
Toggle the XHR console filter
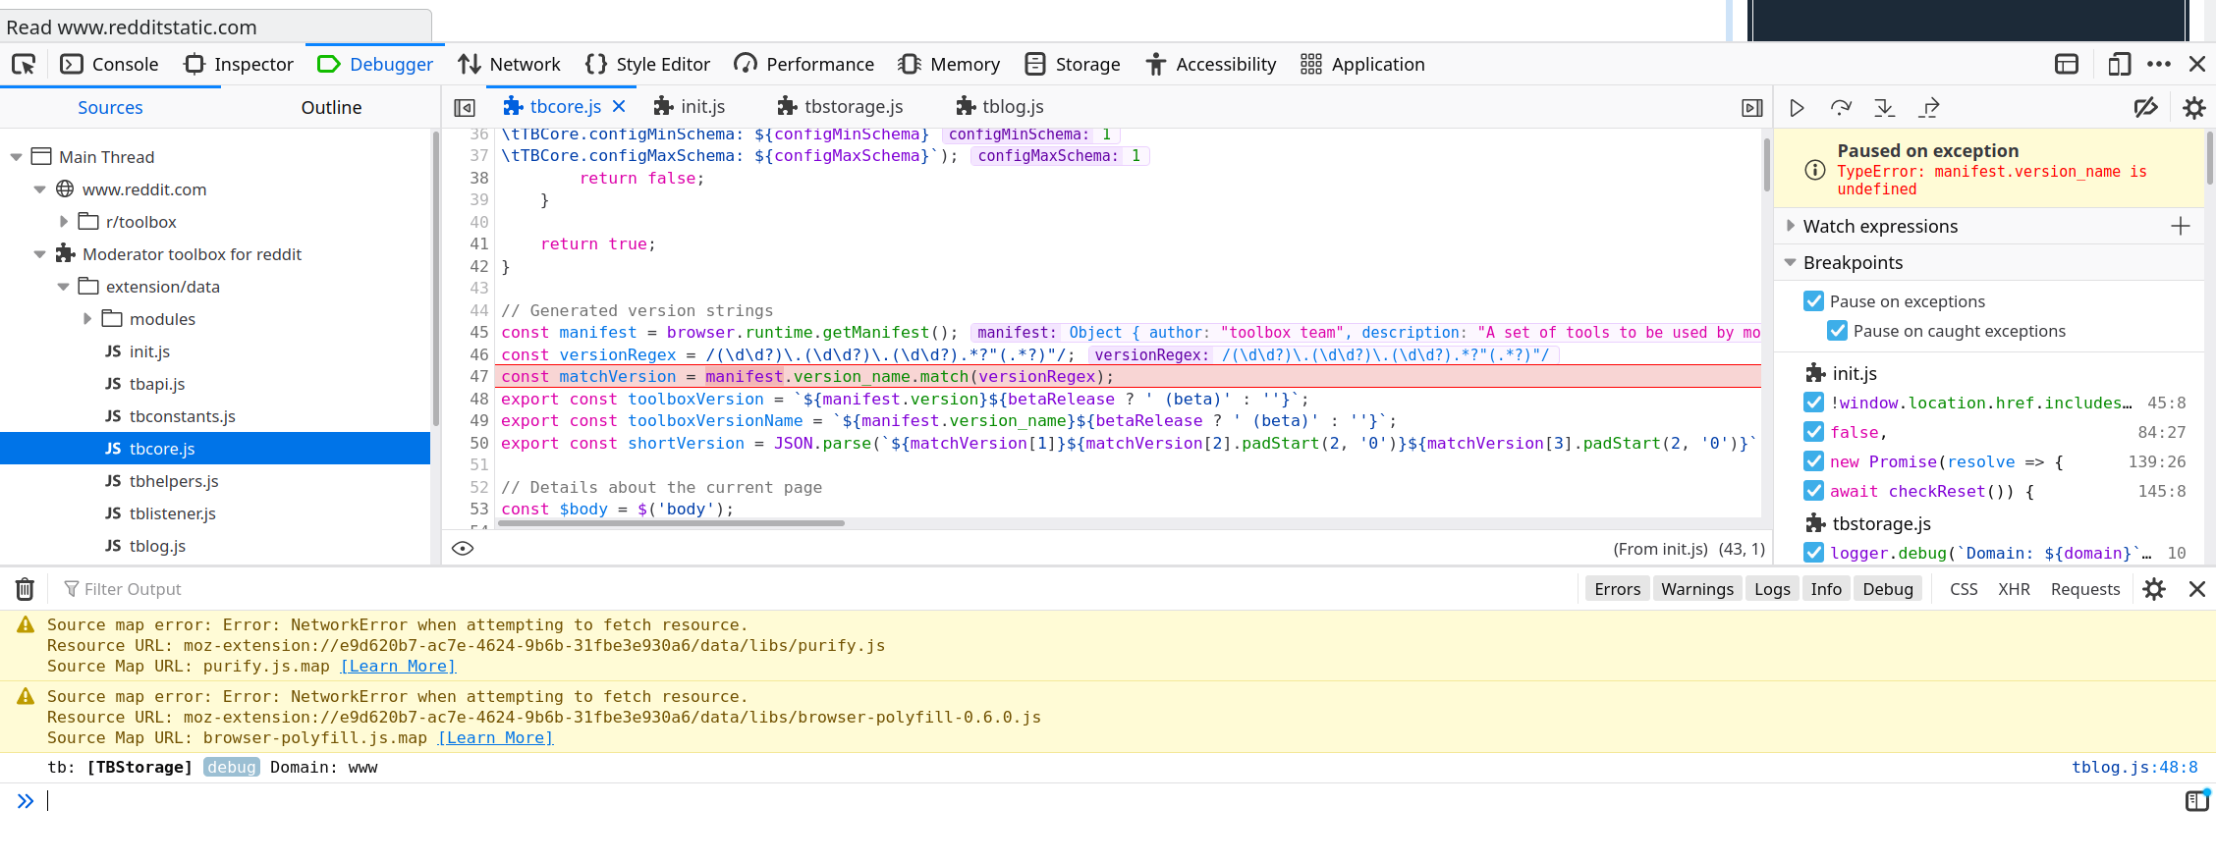coord(2014,589)
